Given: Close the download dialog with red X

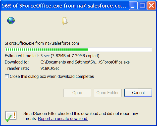Looking at the screenshot, I should click(x=151, y=6).
